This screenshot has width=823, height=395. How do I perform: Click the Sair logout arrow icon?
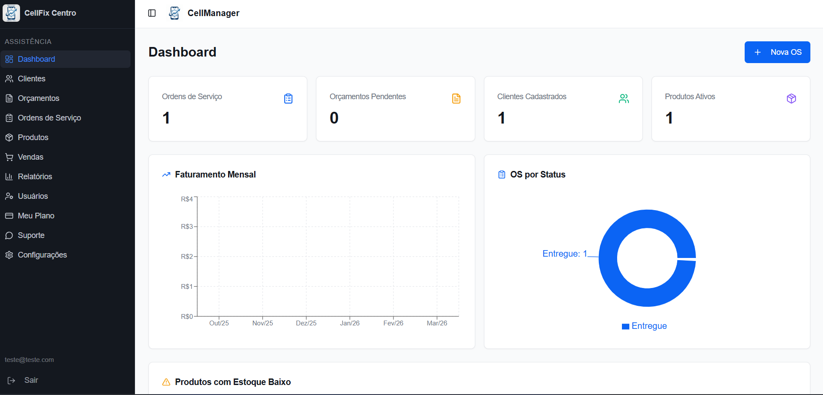pyautogui.click(x=11, y=381)
